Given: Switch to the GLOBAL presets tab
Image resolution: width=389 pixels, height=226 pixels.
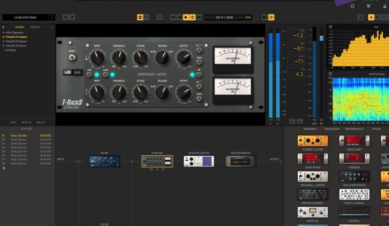Looking at the screenshot, I should [x=20, y=27].
